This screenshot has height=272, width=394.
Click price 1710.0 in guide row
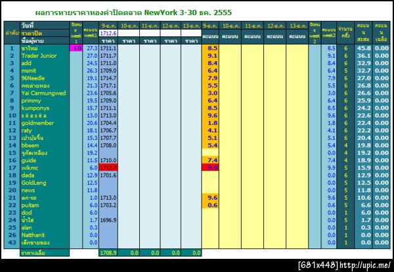[x=108, y=160]
